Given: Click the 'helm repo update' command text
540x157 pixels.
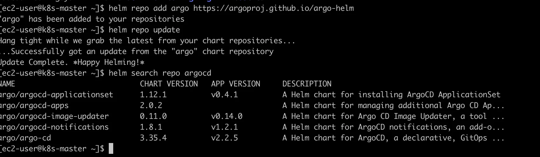Looking at the screenshot, I should click(x=144, y=30).
